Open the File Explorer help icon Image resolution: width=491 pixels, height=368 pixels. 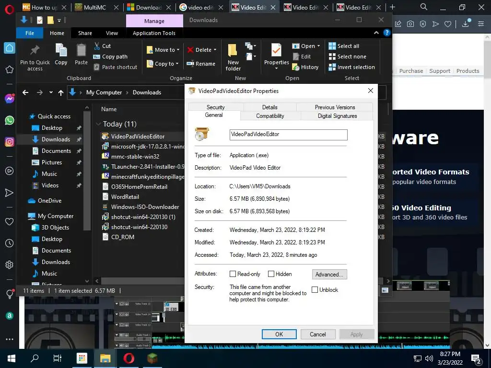pyautogui.click(x=387, y=33)
